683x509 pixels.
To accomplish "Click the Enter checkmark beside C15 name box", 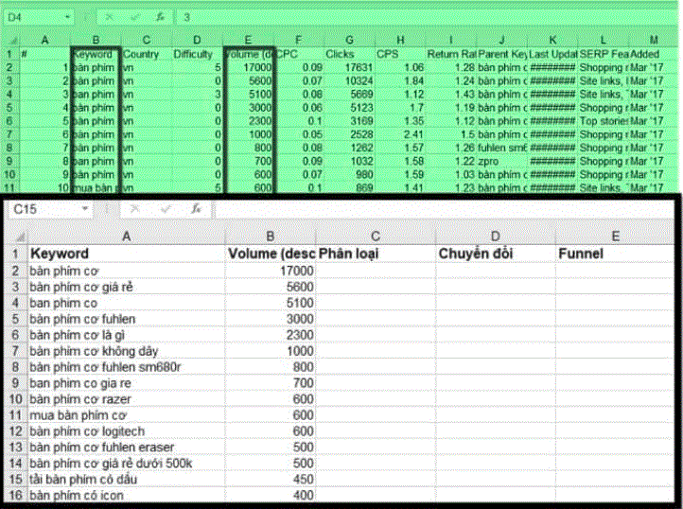I will pos(166,208).
